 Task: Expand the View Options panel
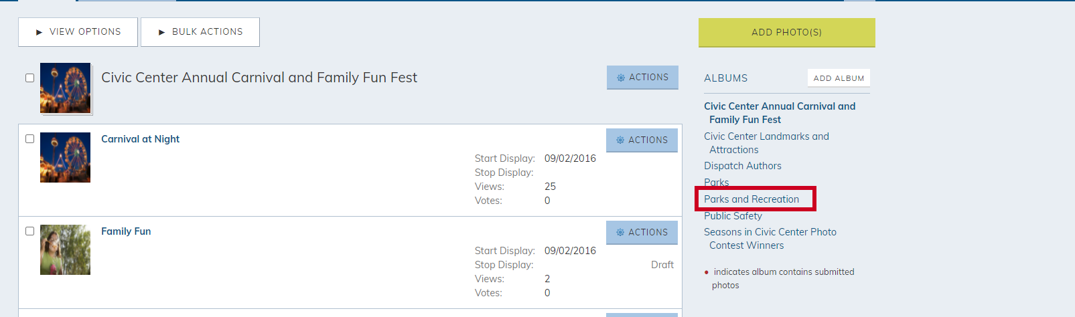tap(78, 32)
